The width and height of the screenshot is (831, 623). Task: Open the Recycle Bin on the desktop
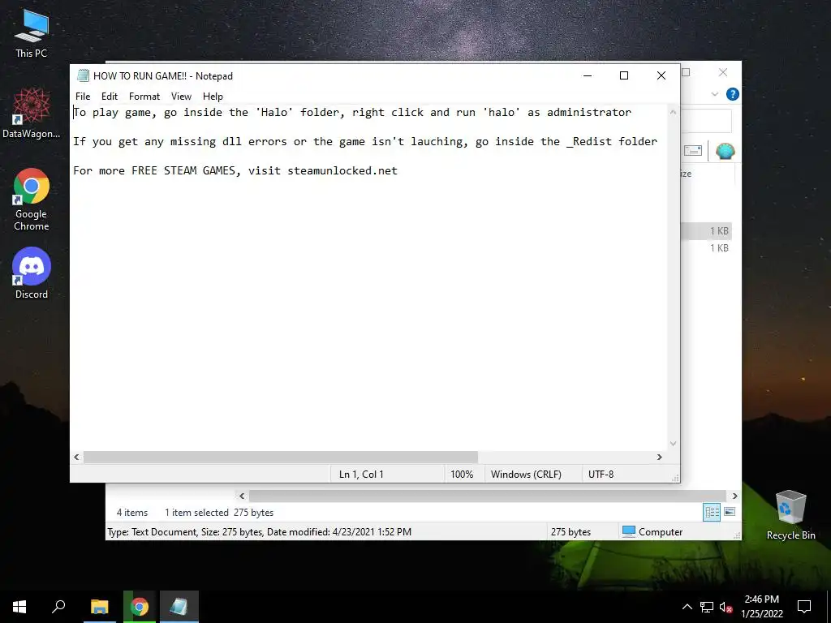(x=790, y=515)
